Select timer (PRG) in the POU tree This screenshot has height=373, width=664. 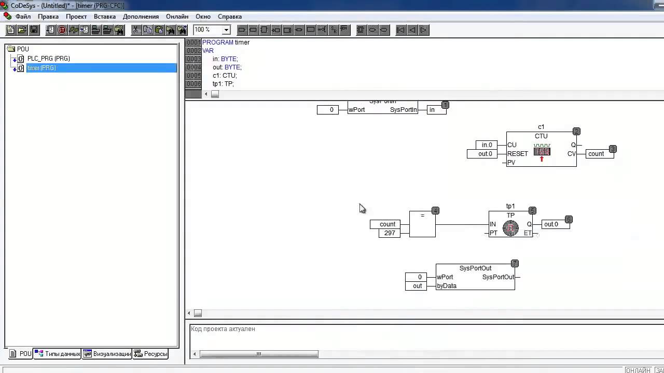[41, 68]
